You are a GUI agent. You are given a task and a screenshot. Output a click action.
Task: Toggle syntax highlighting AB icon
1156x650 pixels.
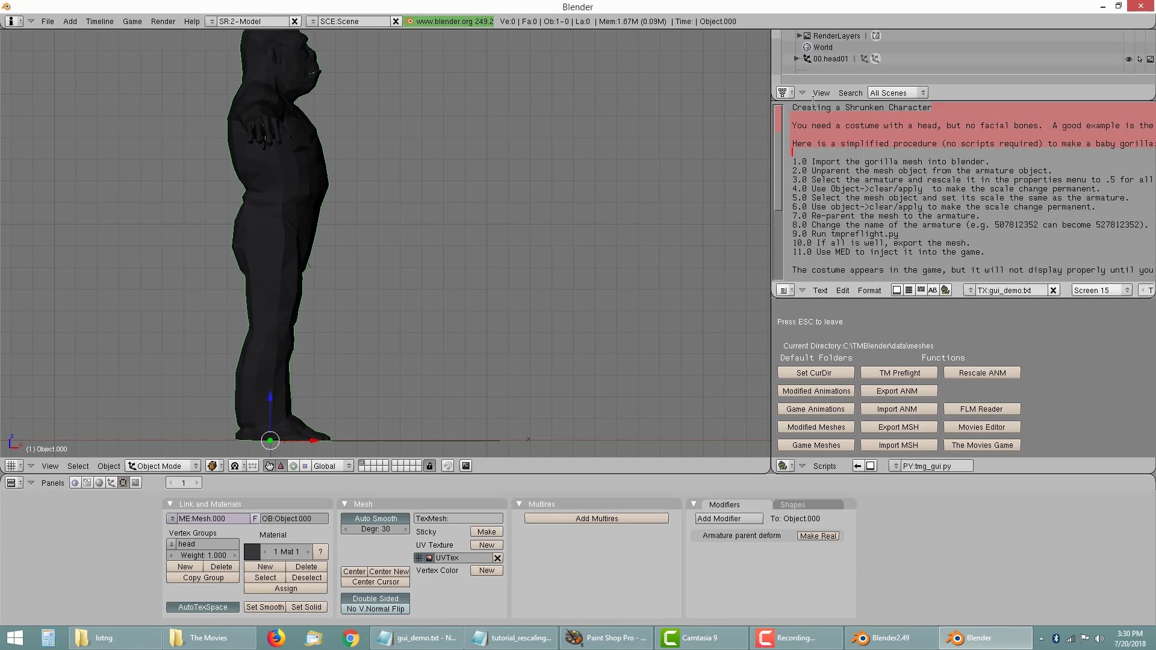[x=933, y=290]
